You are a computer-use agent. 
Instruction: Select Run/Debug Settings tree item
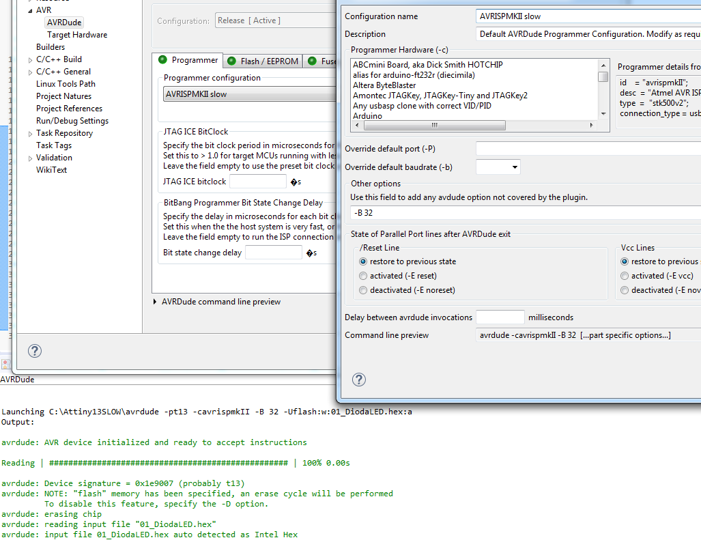pos(72,121)
